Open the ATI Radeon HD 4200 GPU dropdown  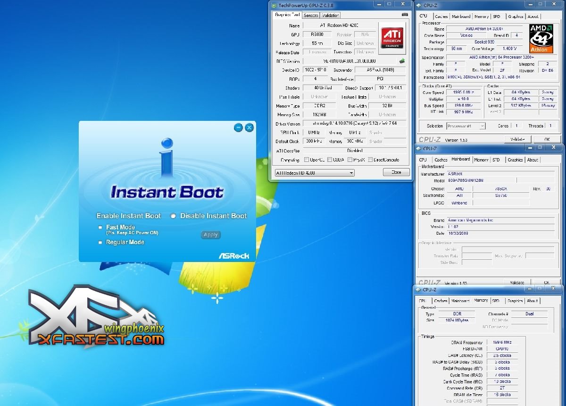314,173
